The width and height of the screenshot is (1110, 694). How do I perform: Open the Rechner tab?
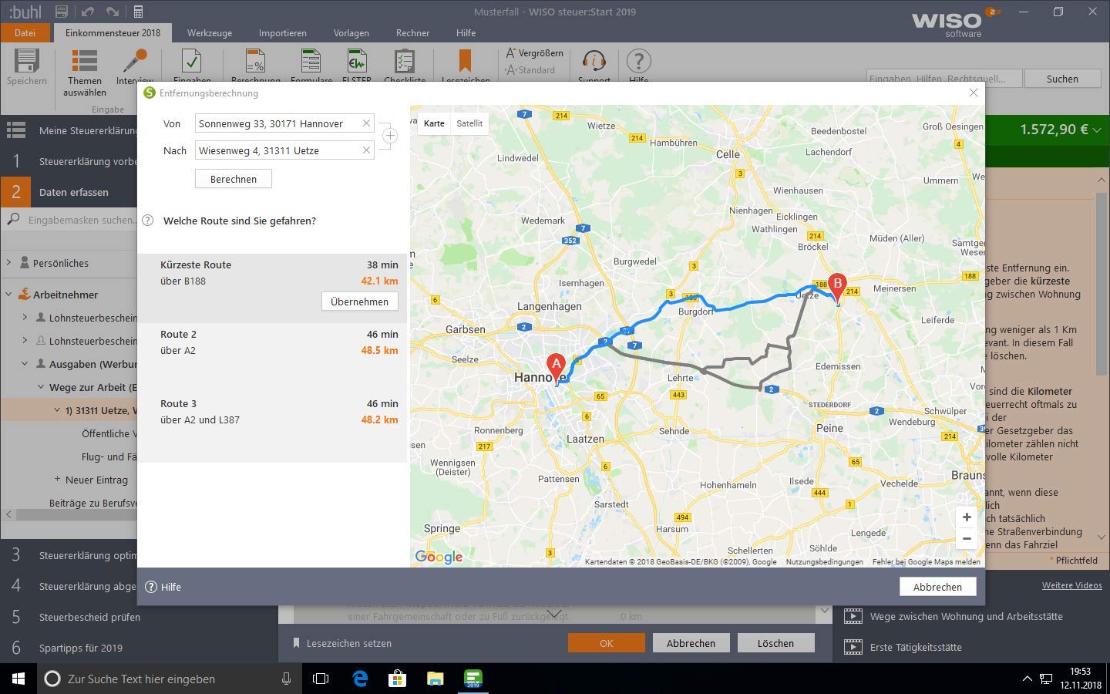[x=413, y=33]
